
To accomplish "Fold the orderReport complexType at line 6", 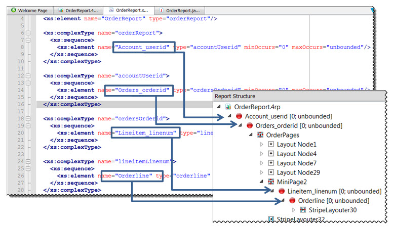I will click(x=28, y=33).
